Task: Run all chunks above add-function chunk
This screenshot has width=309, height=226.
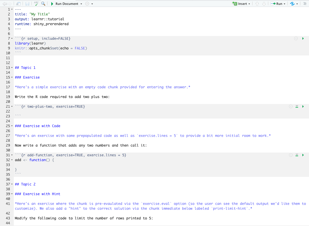Action: point(297,155)
